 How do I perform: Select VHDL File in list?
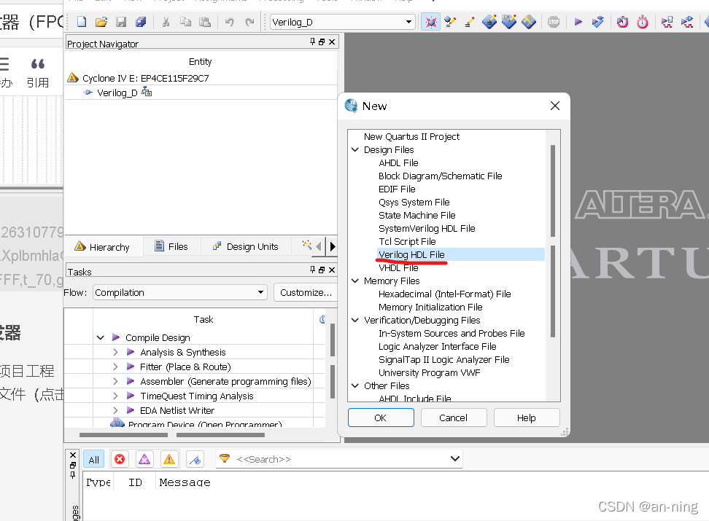(x=398, y=267)
